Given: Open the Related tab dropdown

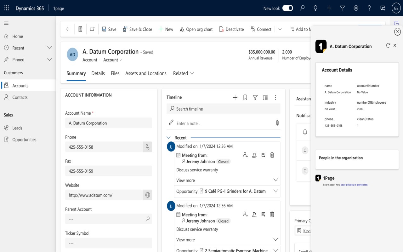Looking at the screenshot, I should tap(183, 73).
